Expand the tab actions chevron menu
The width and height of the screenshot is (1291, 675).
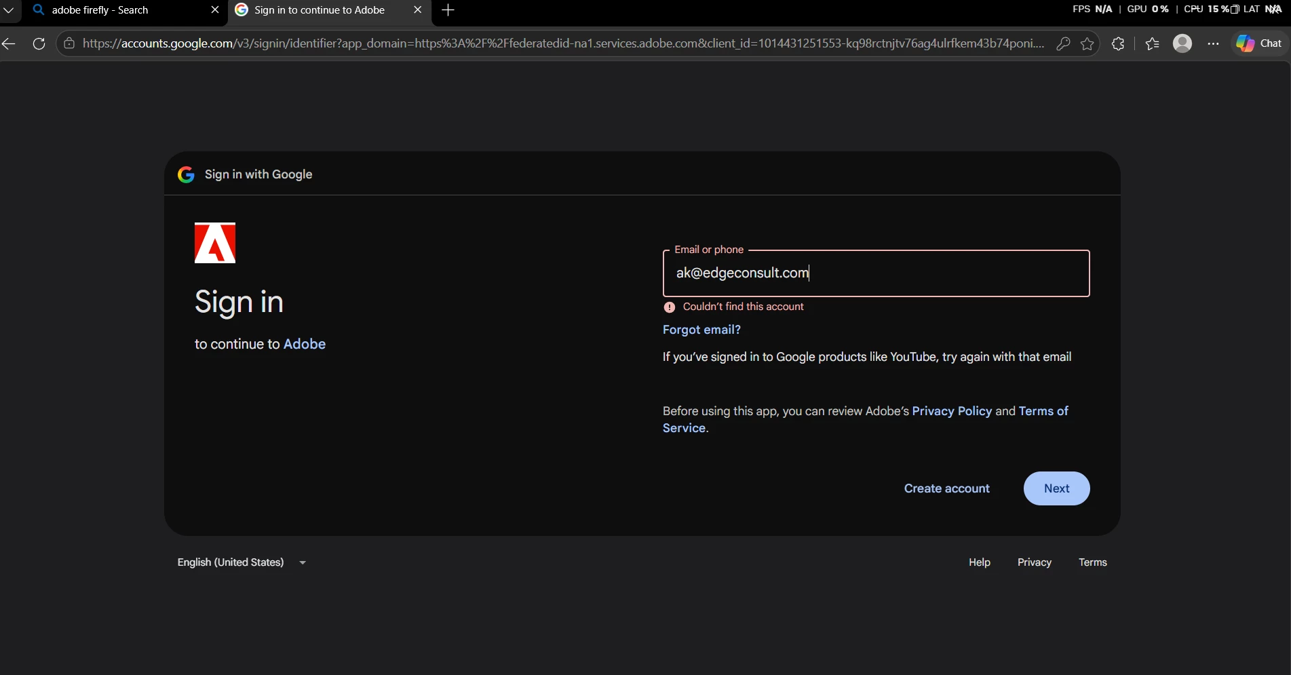[x=9, y=10]
